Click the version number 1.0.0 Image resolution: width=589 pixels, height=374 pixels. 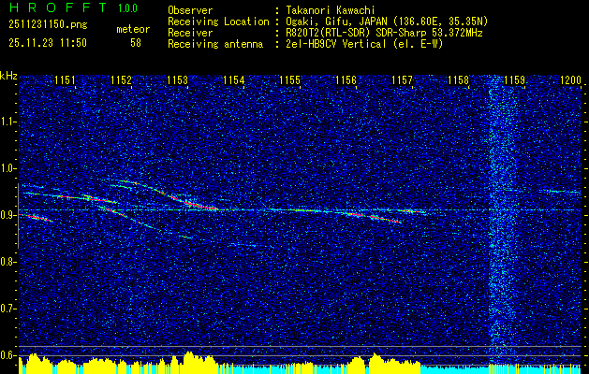(x=127, y=7)
